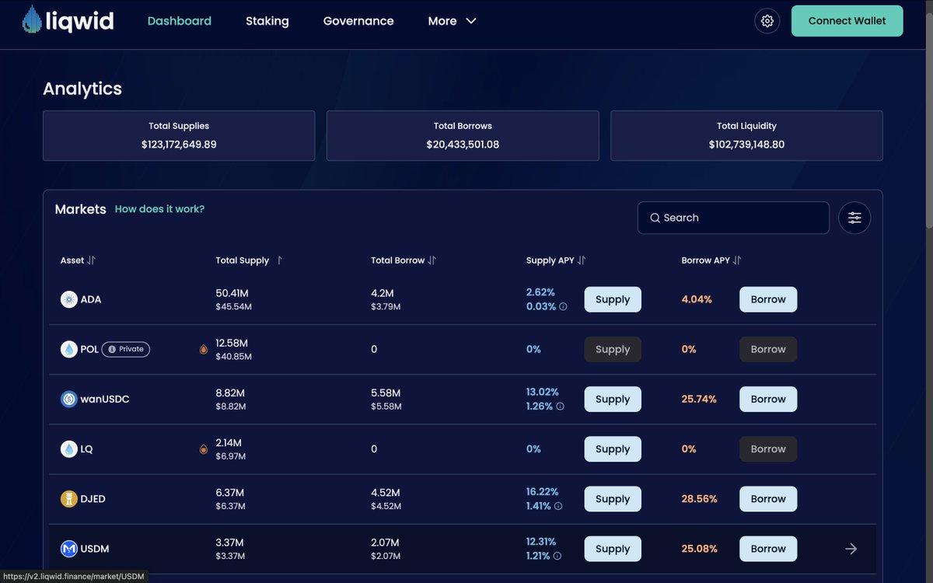Click the Analytics heading
933x583 pixels.
(82, 89)
